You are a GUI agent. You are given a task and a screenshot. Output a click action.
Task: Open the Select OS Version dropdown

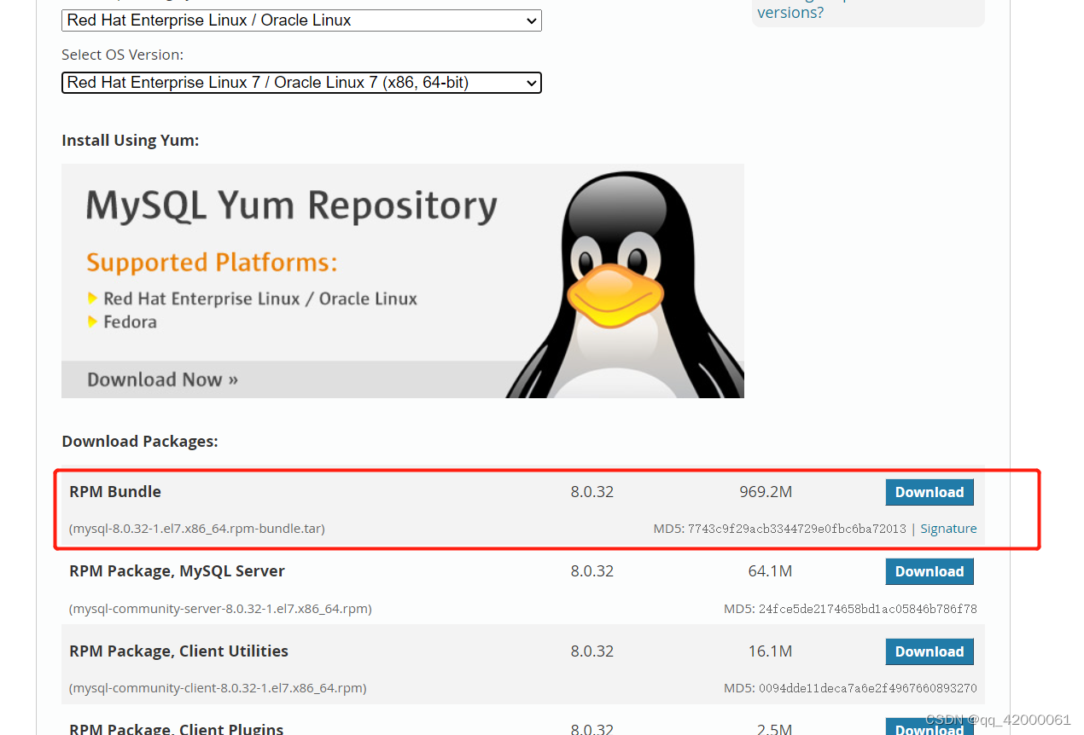301,83
